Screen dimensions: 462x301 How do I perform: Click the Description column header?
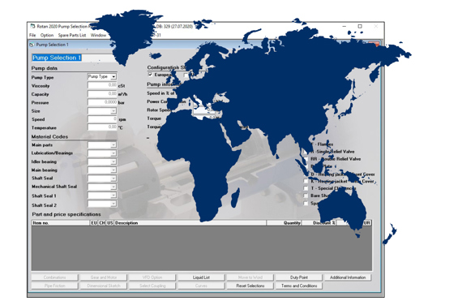point(190,223)
